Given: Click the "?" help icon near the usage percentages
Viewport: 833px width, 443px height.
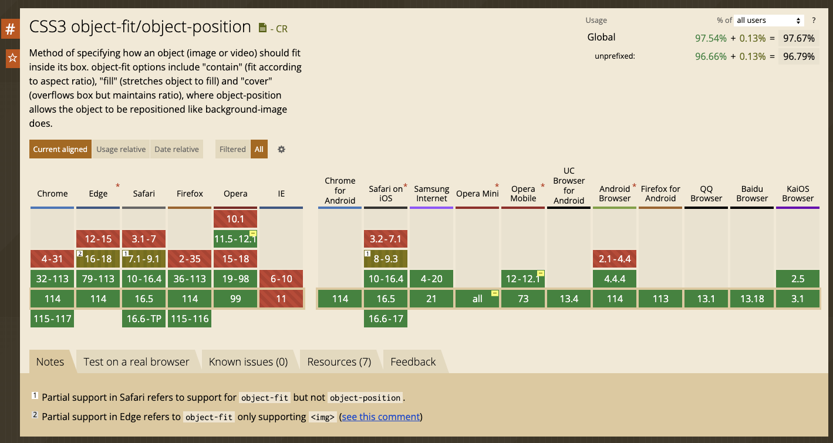Looking at the screenshot, I should [x=814, y=20].
